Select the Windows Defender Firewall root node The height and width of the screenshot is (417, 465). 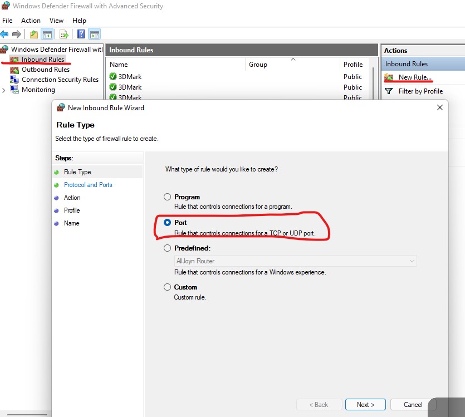[x=57, y=49]
